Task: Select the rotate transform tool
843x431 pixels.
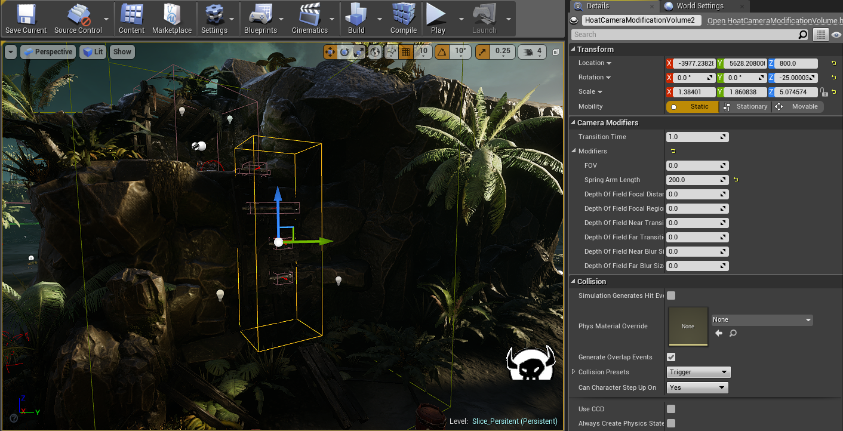Action: (x=344, y=52)
